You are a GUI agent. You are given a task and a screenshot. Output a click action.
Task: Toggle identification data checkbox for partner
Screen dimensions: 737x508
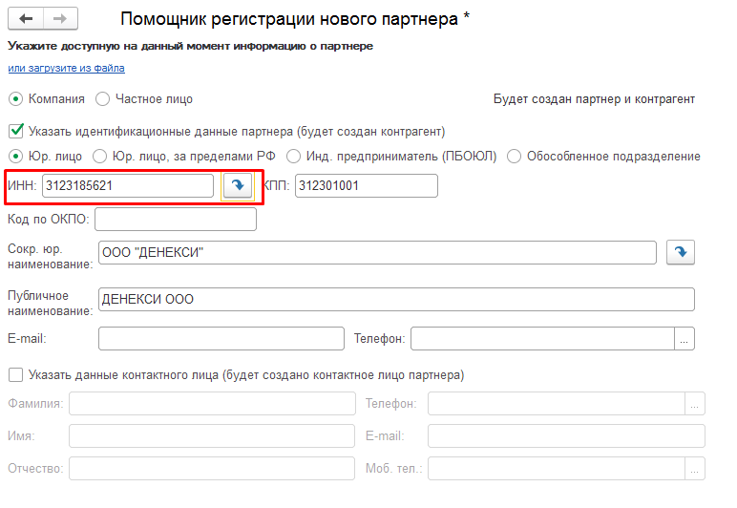click(x=15, y=131)
